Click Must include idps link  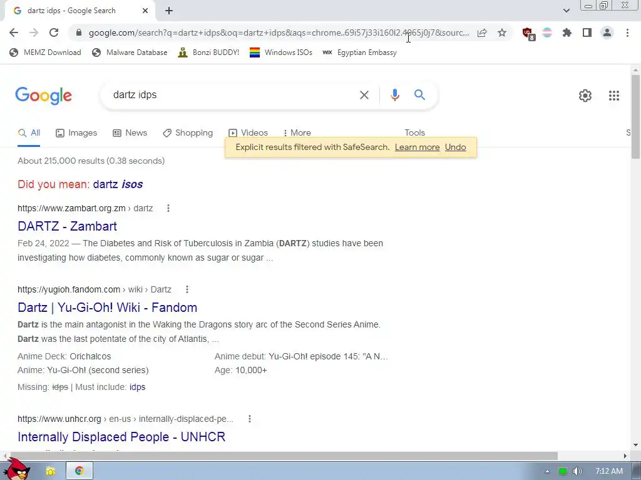[137, 387]
